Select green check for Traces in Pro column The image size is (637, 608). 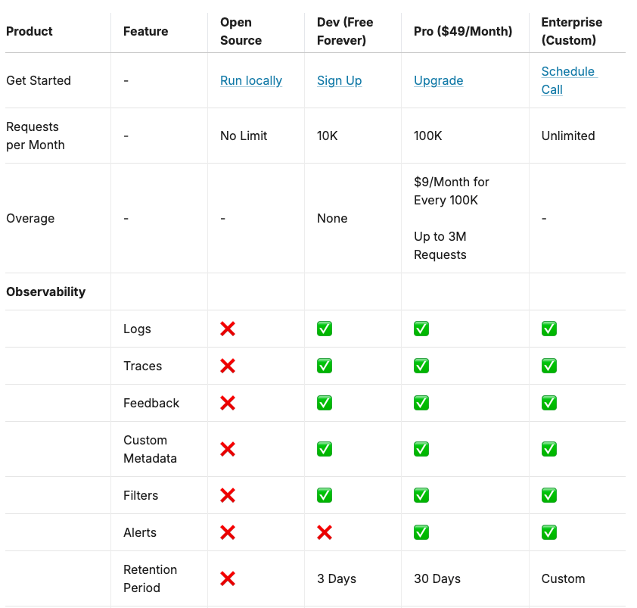tap(421, 366)
